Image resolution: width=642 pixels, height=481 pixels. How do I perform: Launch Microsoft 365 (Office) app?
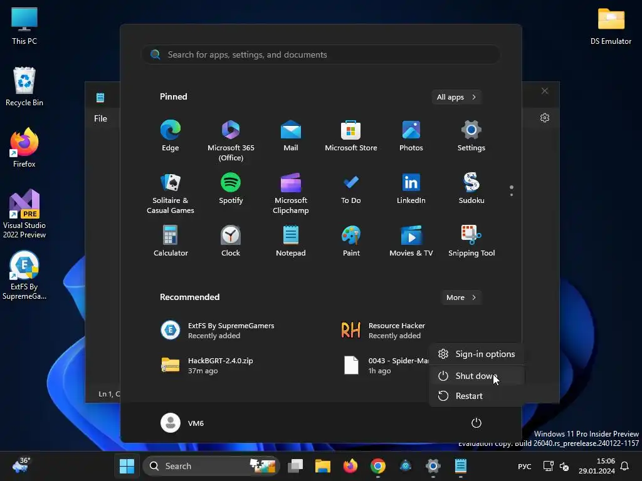[x=231, y=141]
